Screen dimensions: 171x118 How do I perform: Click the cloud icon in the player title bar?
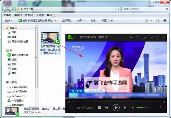click(131, 37)
